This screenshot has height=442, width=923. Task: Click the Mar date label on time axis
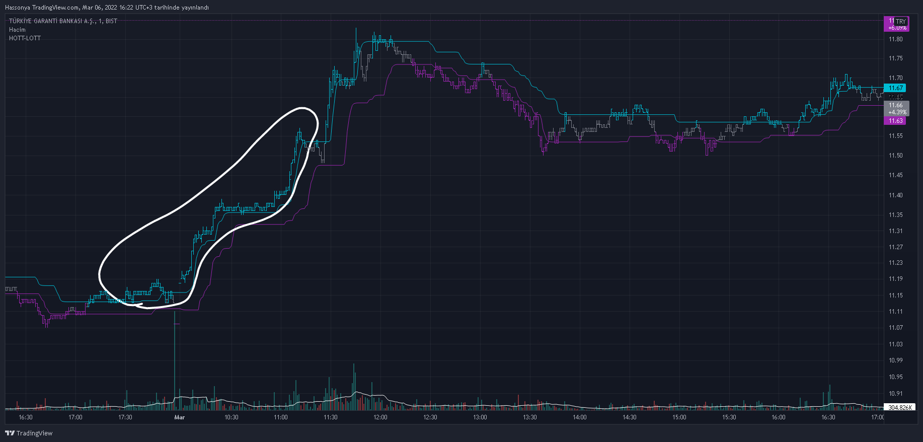click(179, 417)
